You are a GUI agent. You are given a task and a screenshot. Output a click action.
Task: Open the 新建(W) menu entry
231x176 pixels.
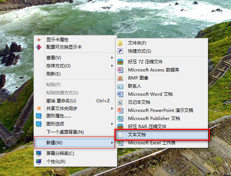[x=75, y=142]
